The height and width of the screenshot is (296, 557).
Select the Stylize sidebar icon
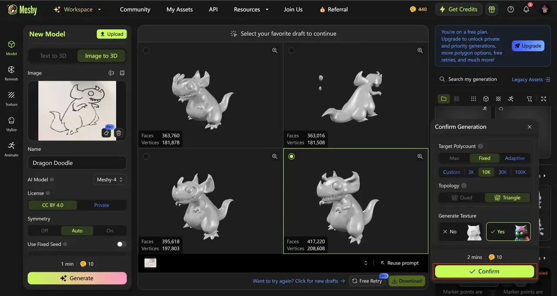coord(11,123)
